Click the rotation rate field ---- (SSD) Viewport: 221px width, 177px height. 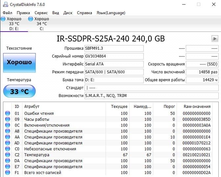pos(202,64)
